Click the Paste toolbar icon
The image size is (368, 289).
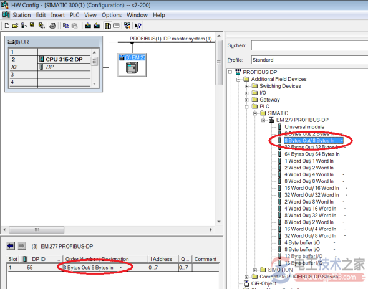click(x=75, y=26)
